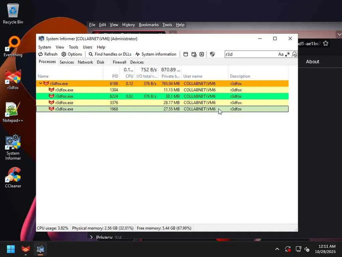Sort by the PID column header
Image resolution: width=342 pixels, height=257 pixels.
[x=111, y=76]
